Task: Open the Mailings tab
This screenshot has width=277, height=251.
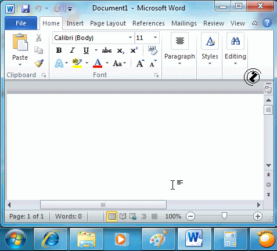Action: [x=184, y=23]
